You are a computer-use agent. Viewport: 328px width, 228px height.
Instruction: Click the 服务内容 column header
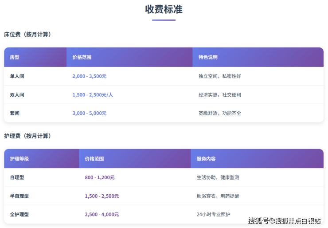tap(206, 159)
